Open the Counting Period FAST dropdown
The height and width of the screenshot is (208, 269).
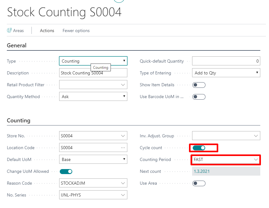click(x=256, y=159)
